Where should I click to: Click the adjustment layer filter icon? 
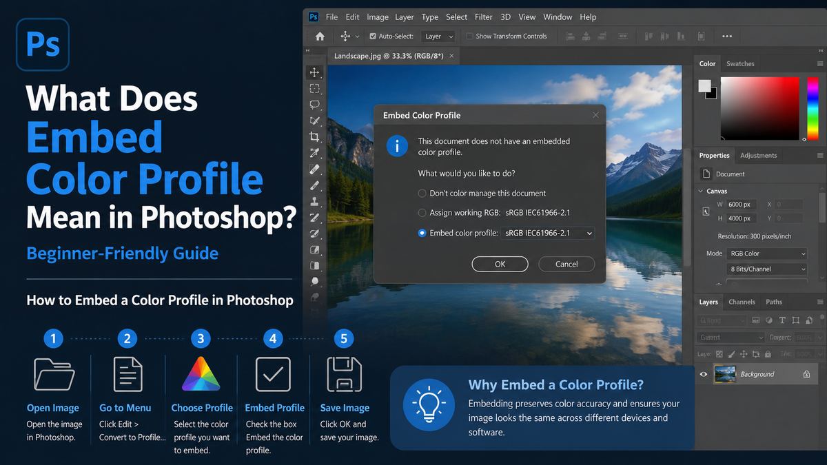pyautogui.click(x=769, y=320)
